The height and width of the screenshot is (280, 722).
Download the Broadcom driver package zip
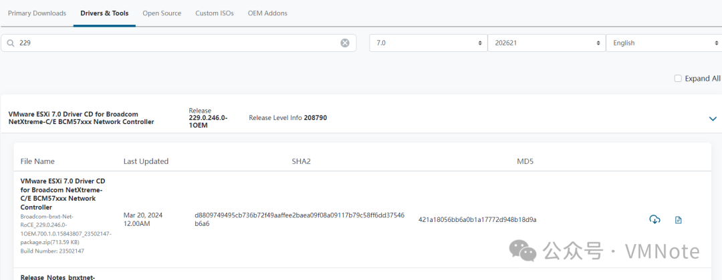coord(654,219)
